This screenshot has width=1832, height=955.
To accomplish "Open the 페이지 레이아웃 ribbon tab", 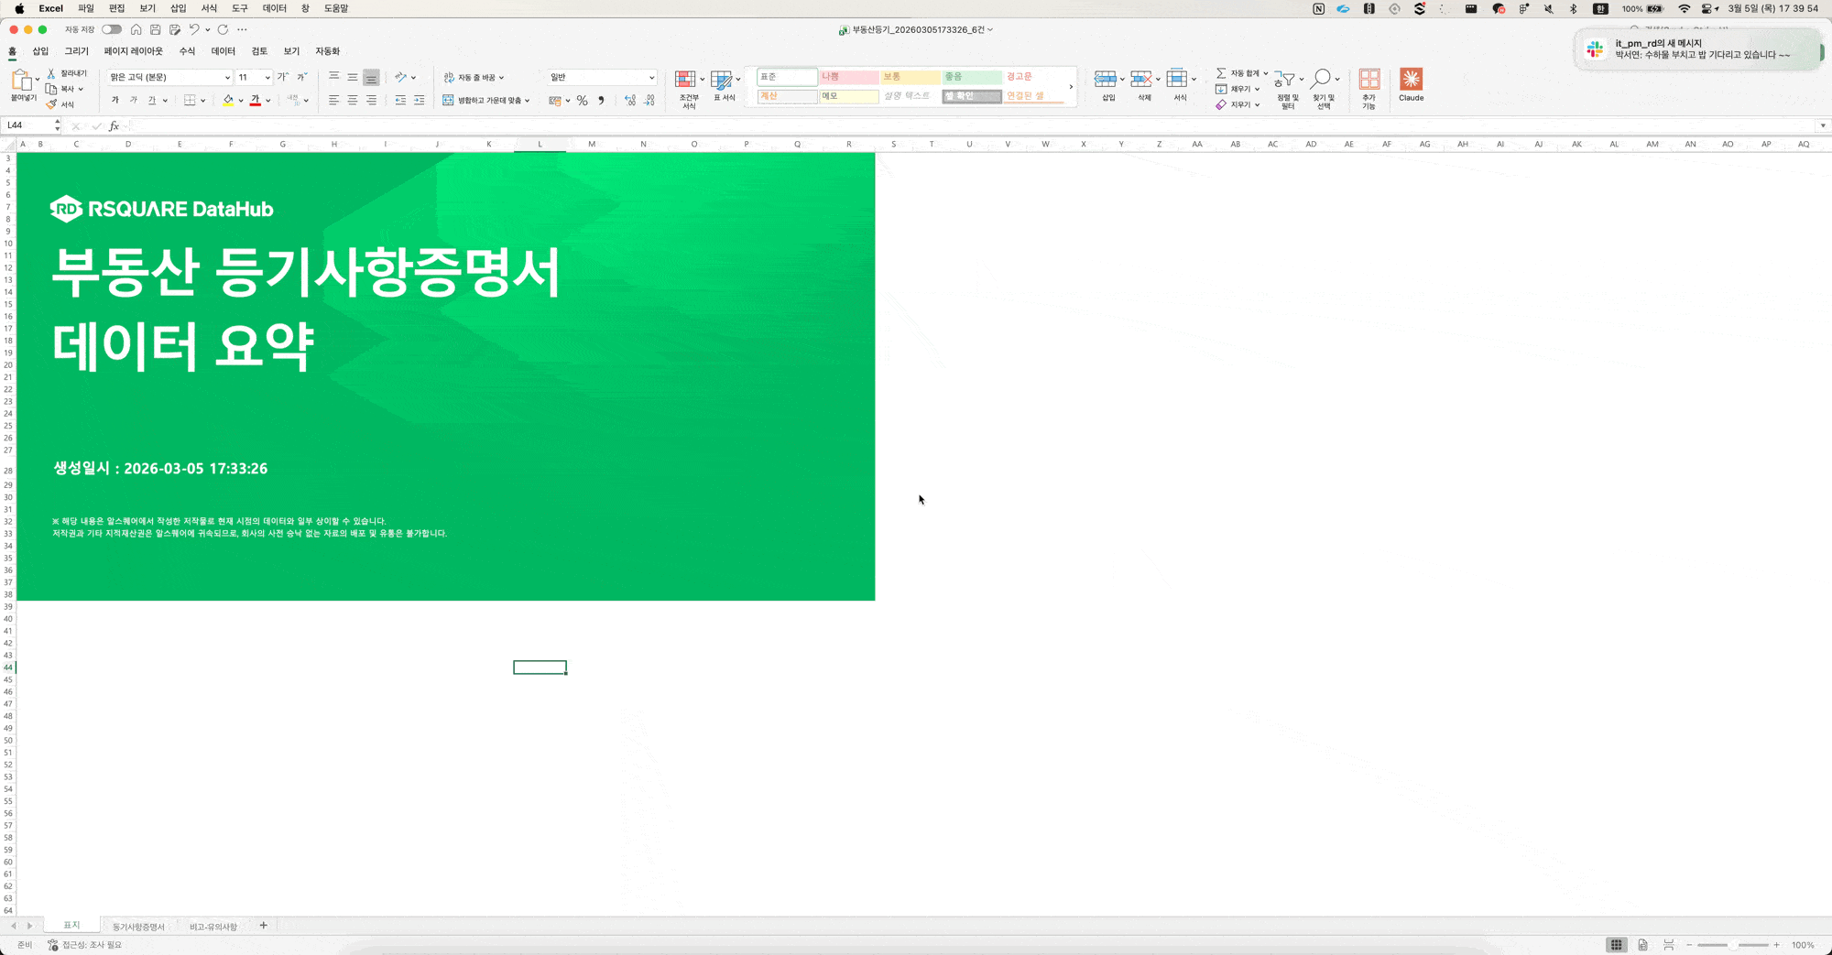I will tap(133, 51).
